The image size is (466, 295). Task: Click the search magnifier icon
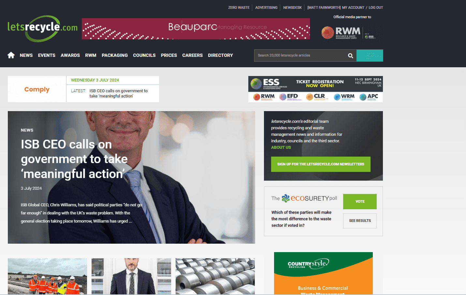click(351, 56)
